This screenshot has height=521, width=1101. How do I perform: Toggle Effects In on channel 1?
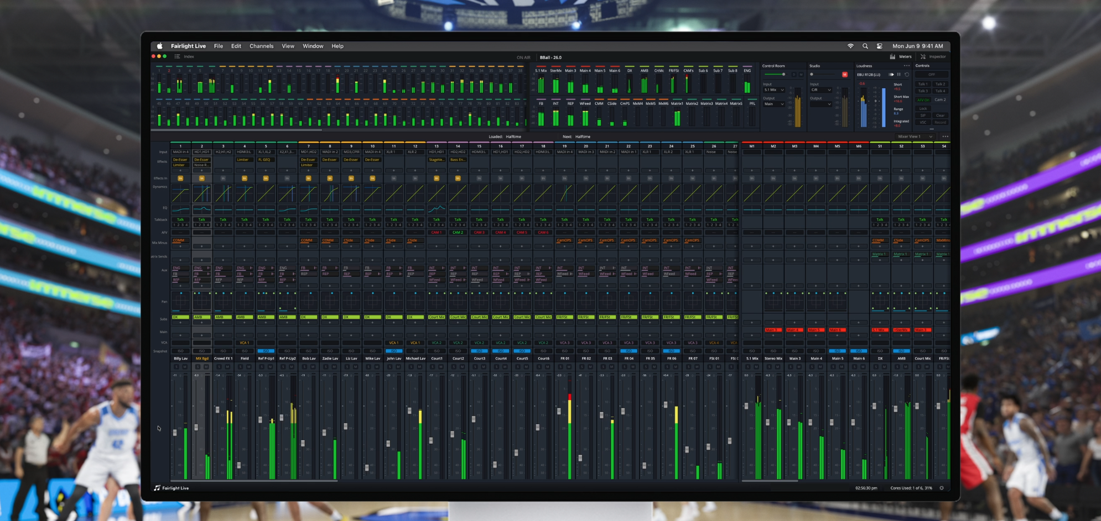pos(180,178)
